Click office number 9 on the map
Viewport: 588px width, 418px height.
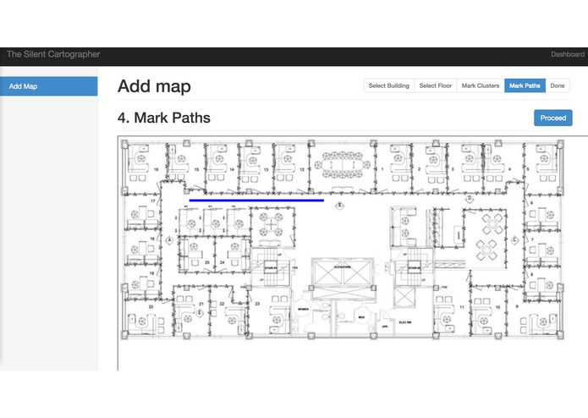pos(517,306)
